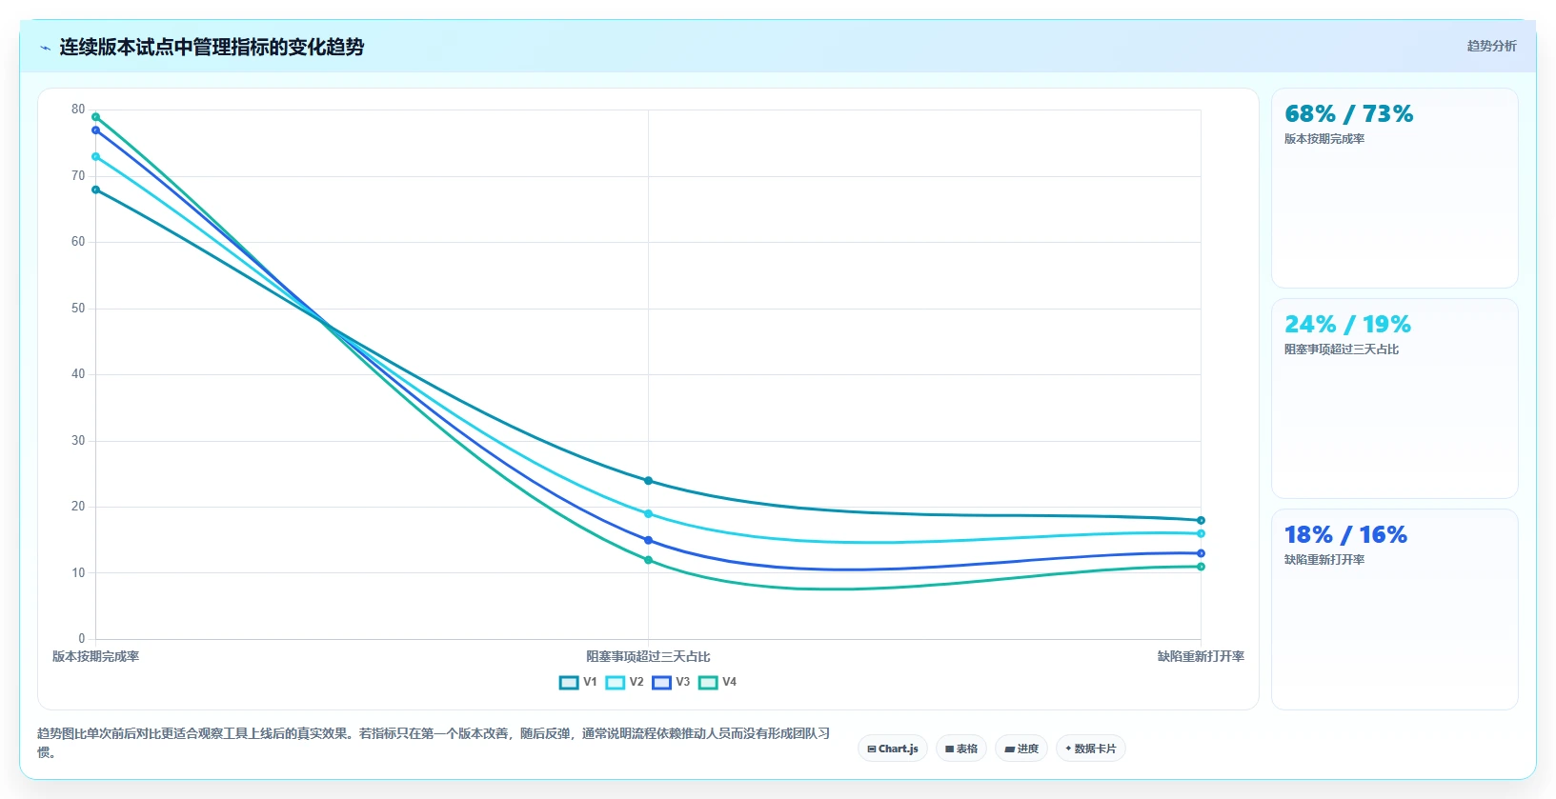Toggle V2 series in chart legend

(x=624, y=682)
